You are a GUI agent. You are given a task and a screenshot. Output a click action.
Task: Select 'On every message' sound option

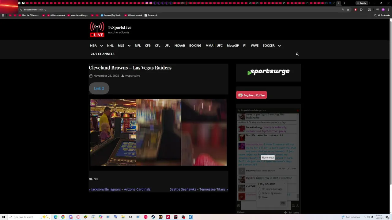[260, 189]
